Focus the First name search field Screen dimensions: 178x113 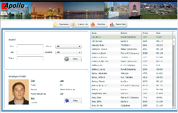click(30, 47)
